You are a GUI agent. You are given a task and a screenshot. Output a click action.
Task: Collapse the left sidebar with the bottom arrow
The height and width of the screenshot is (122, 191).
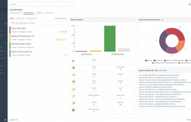click(5, 120)
